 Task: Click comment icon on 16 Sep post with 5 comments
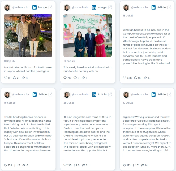pos(16,165)
